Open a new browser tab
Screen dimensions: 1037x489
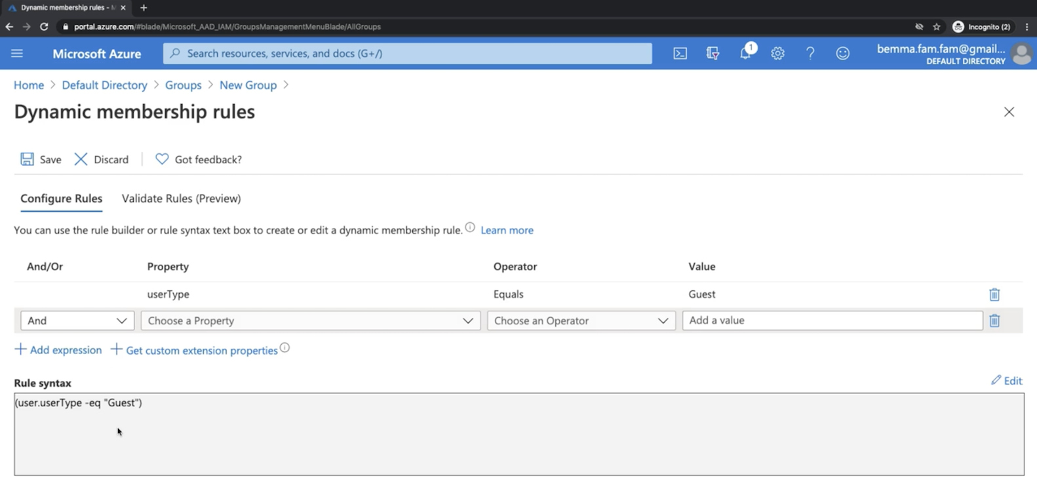pos(144,8)
